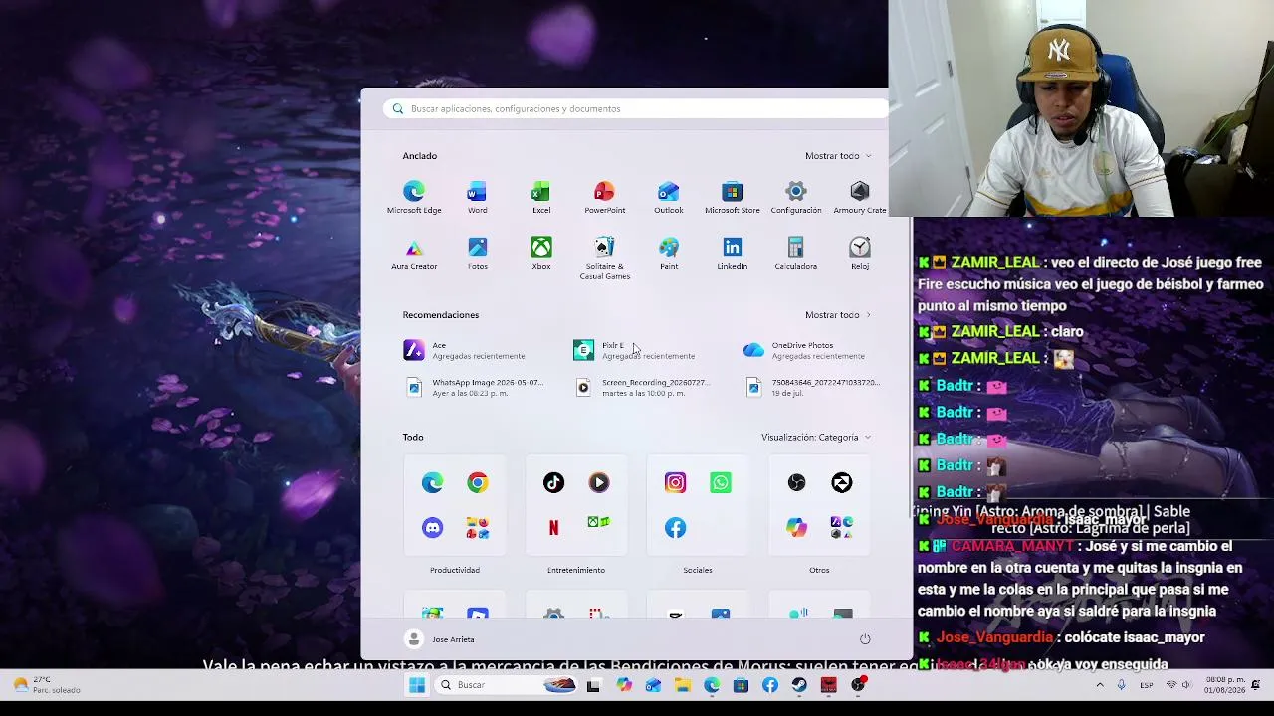
Task: Open Excel from pinned apps
Action: coord(541,197)
